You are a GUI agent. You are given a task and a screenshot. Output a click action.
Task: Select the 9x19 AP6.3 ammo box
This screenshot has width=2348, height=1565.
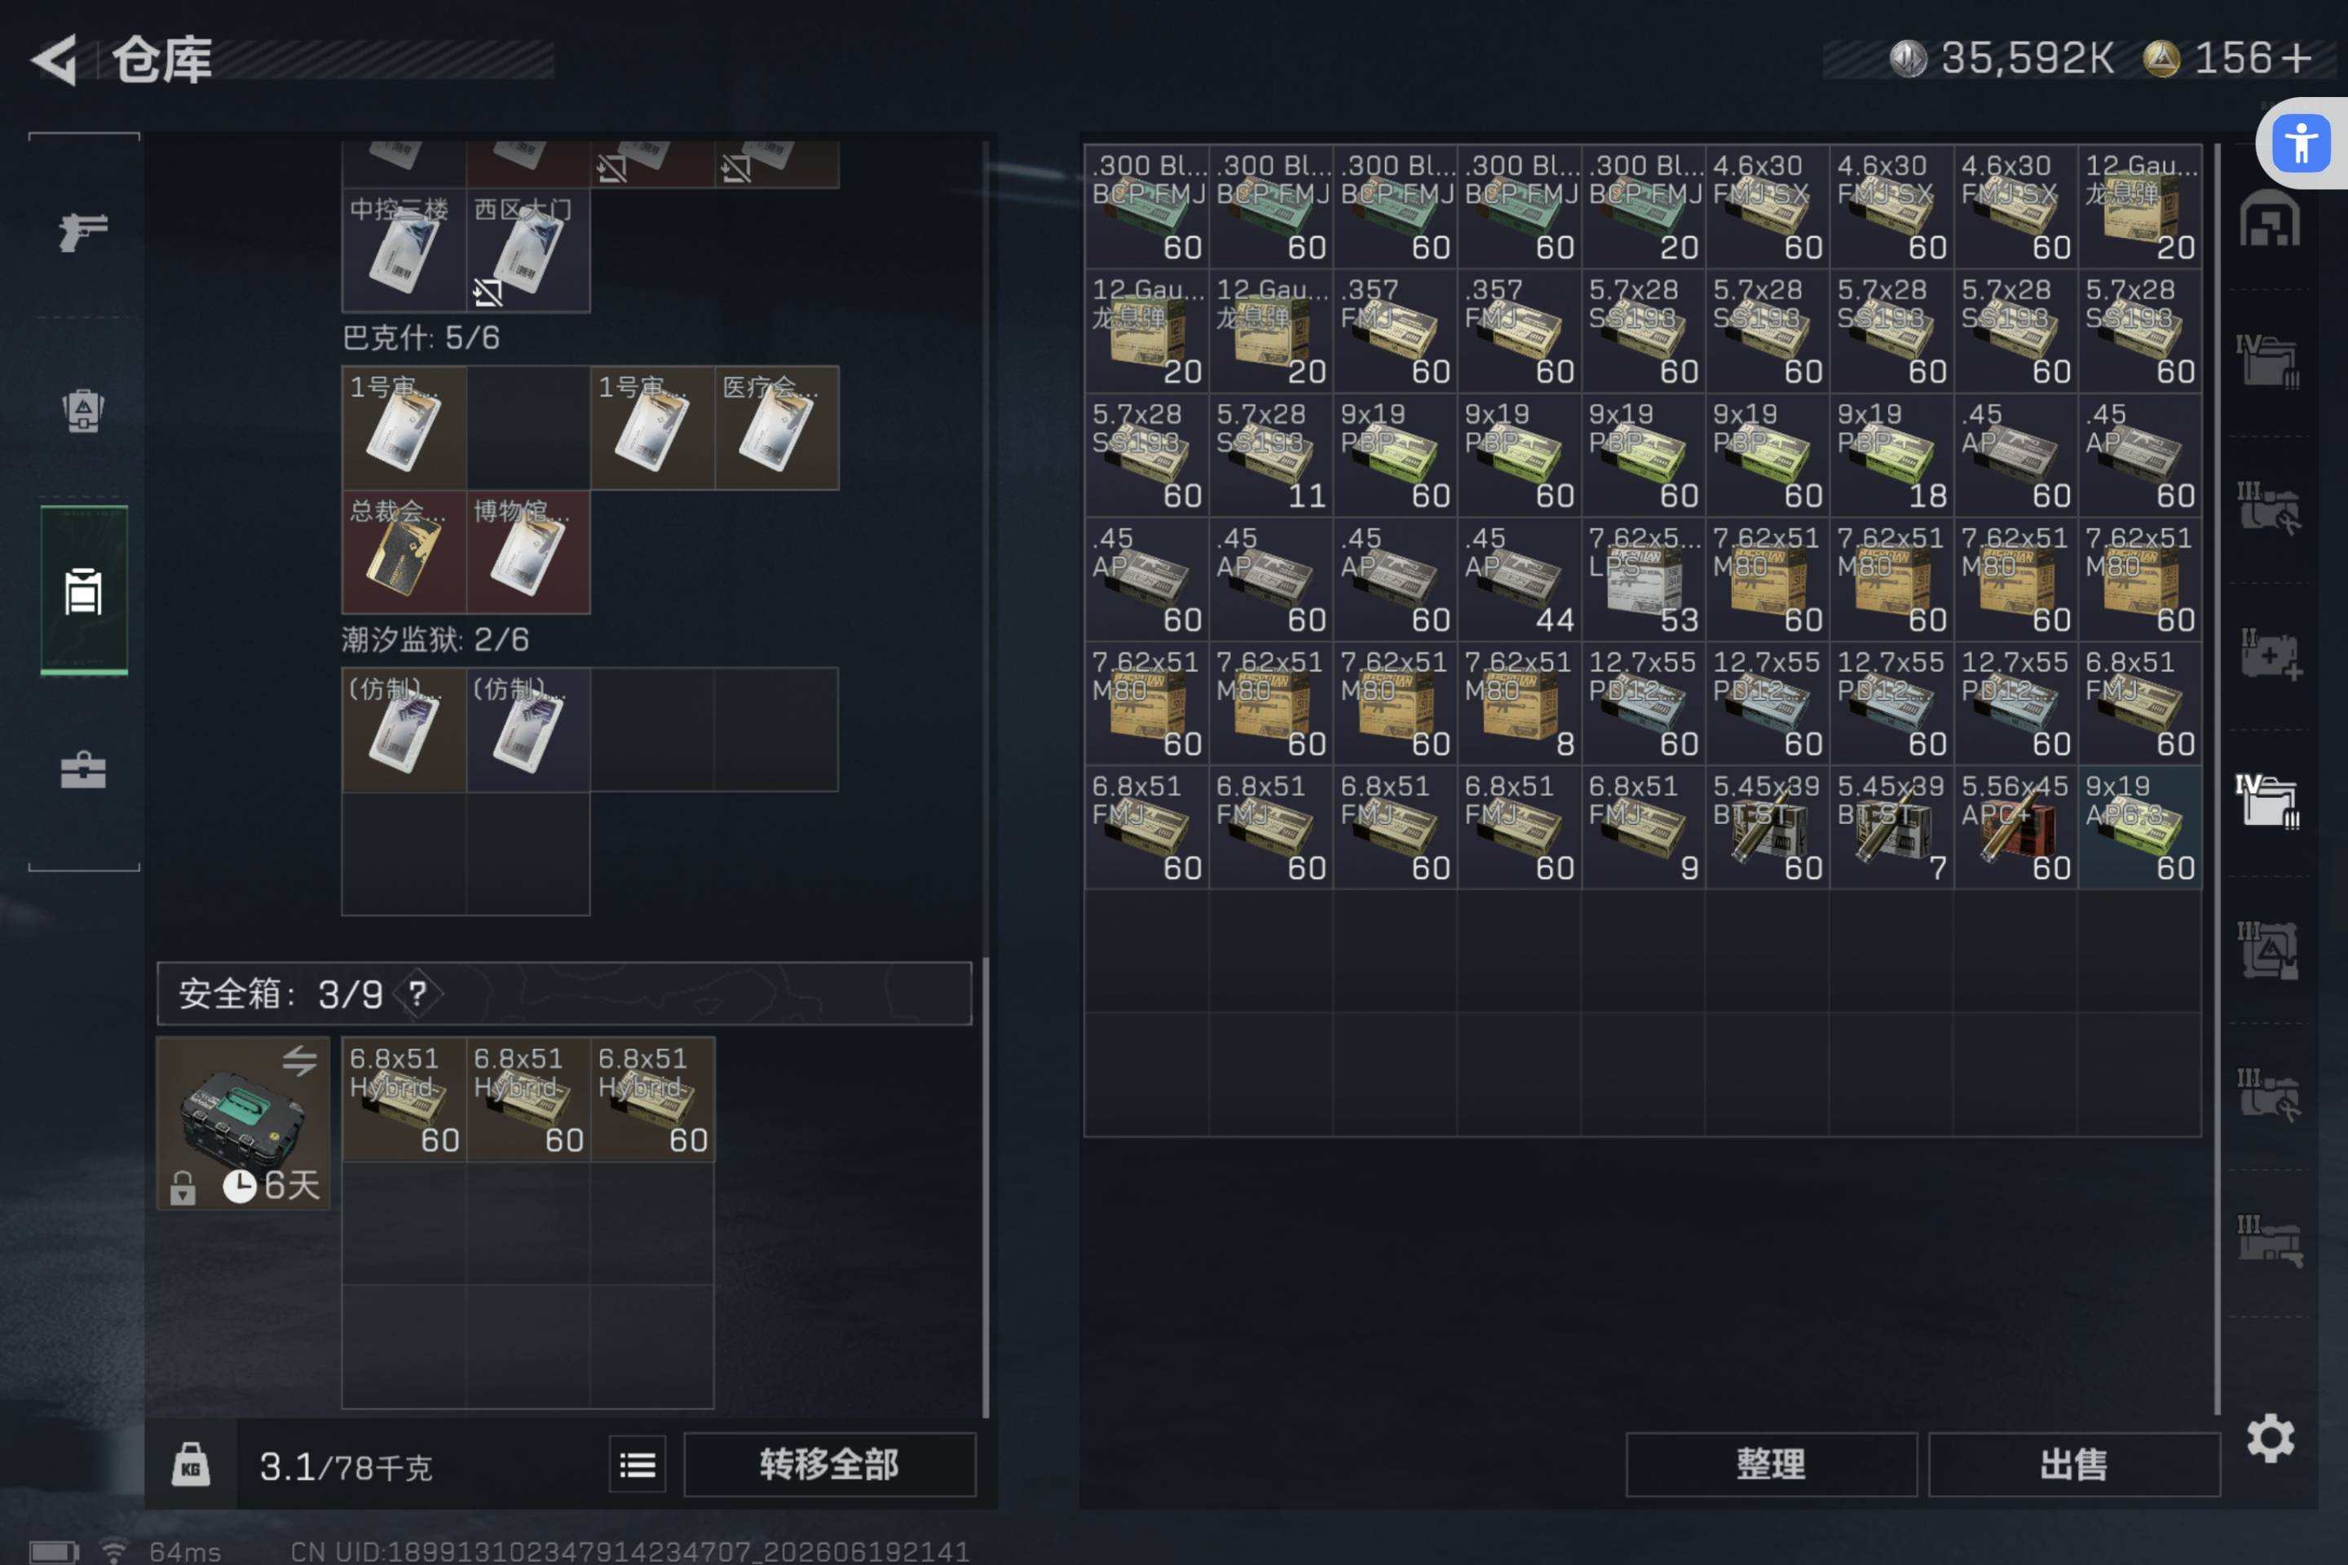(2139, 827)
